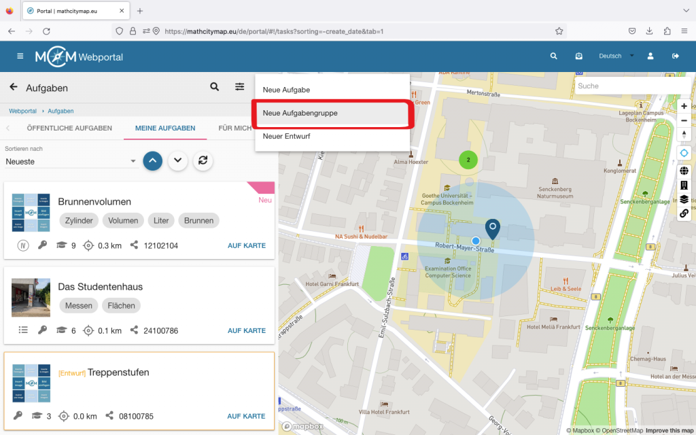Zoom in on the map
The height and width of the screenshot is (435, 696).
point(684,106)
